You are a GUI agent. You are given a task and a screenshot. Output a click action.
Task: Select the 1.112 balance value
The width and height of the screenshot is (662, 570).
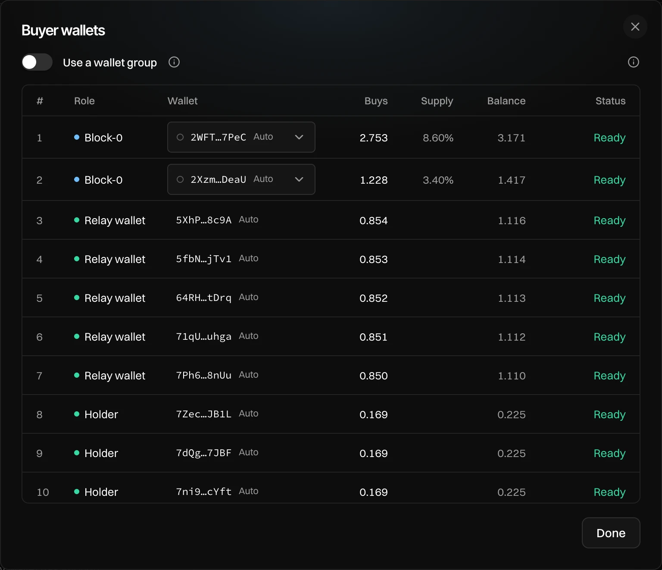(x=512, y=337)
